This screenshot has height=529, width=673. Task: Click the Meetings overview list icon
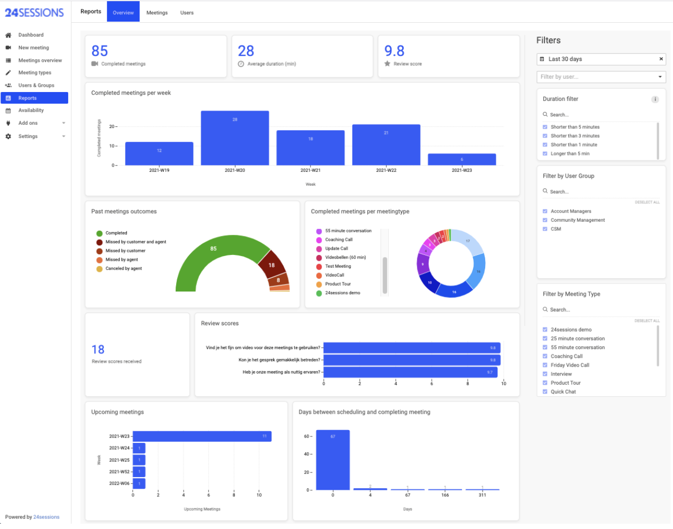pyautogui.click(x=8, y=61)
